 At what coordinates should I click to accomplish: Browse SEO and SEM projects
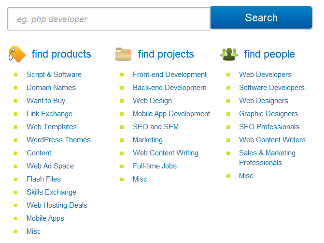tap(155, 127)
